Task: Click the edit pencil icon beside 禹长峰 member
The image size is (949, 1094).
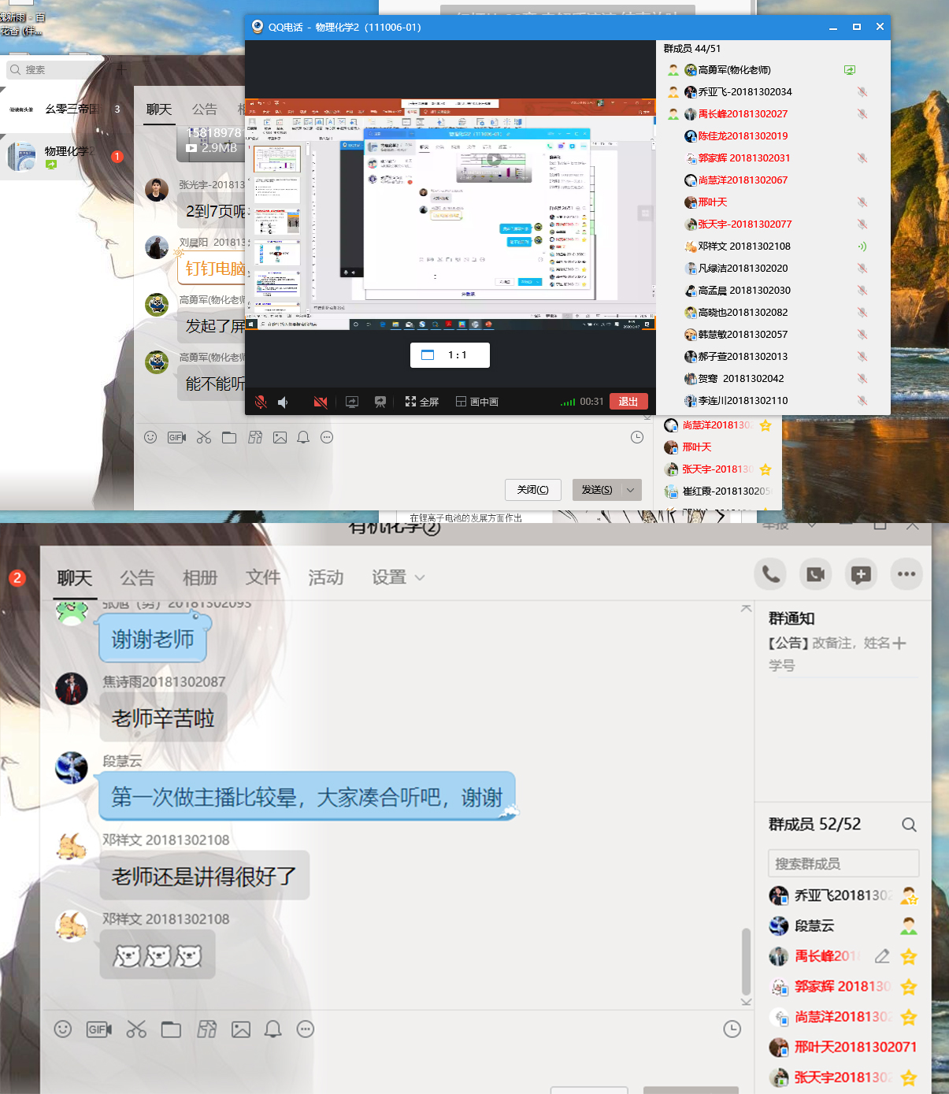Action: pos(882,956)
